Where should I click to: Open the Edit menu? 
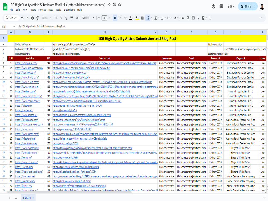tap(18, 10)
